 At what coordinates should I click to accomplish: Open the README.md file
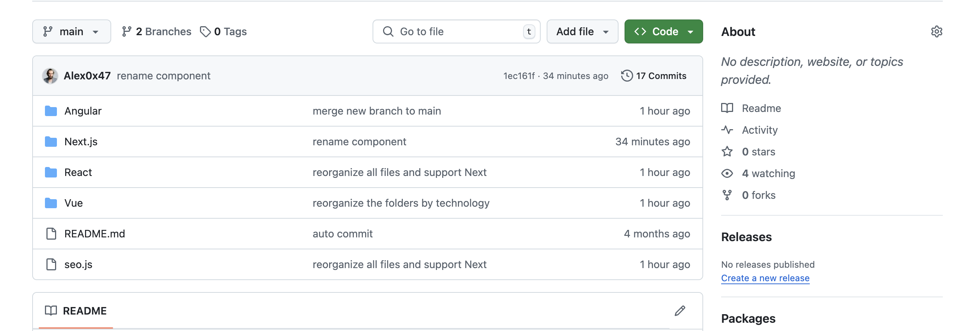tap(94, 234)
